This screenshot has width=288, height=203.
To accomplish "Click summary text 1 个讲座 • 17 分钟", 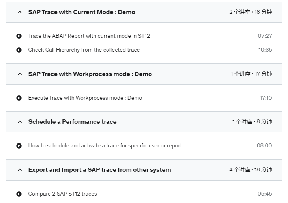I will (251, 74).
